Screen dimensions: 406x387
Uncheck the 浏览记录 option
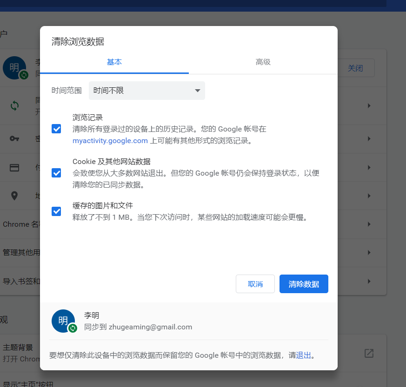(56, 129)
